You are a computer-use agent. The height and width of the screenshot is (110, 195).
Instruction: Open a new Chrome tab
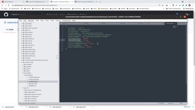coord(100,2)
